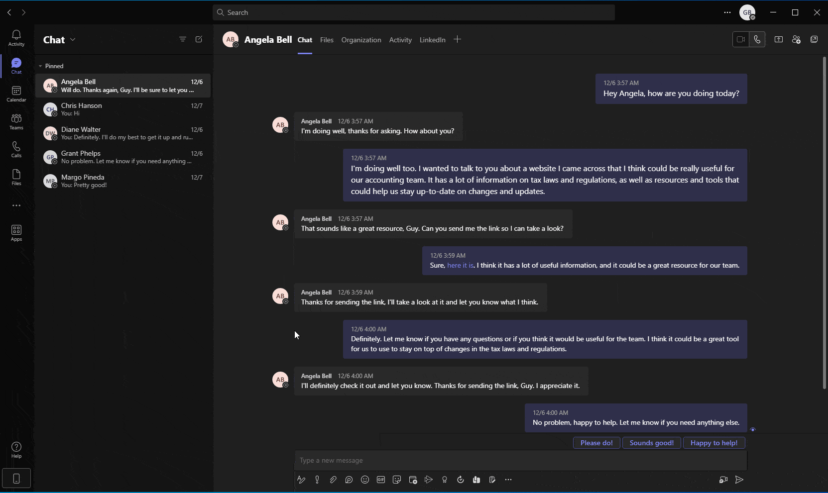828x493 pixels.
Task: Open the emoji picker
Action: click(x=365, y=480)
